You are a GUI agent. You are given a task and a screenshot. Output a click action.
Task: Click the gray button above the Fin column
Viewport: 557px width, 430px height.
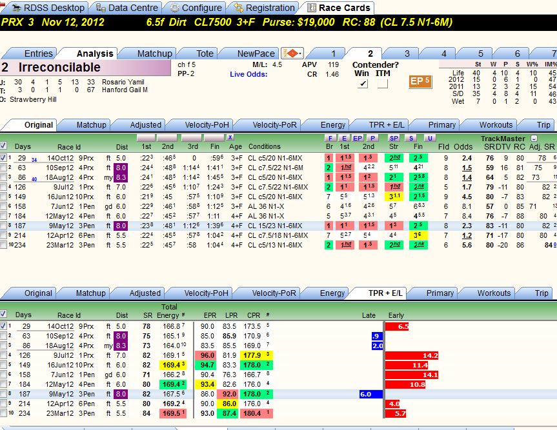pyautogui.click(x=214, y=138)
